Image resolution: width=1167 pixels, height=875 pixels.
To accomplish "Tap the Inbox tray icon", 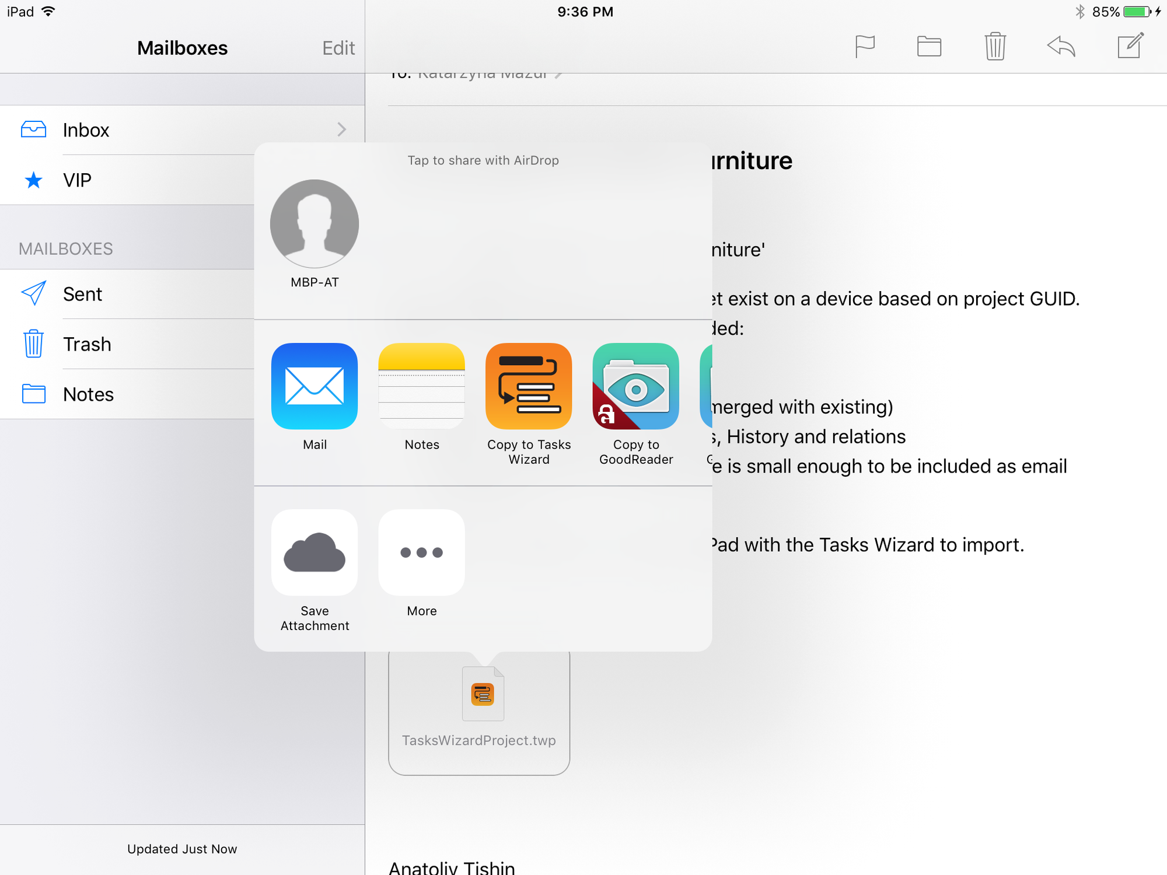I will point(33,129).
